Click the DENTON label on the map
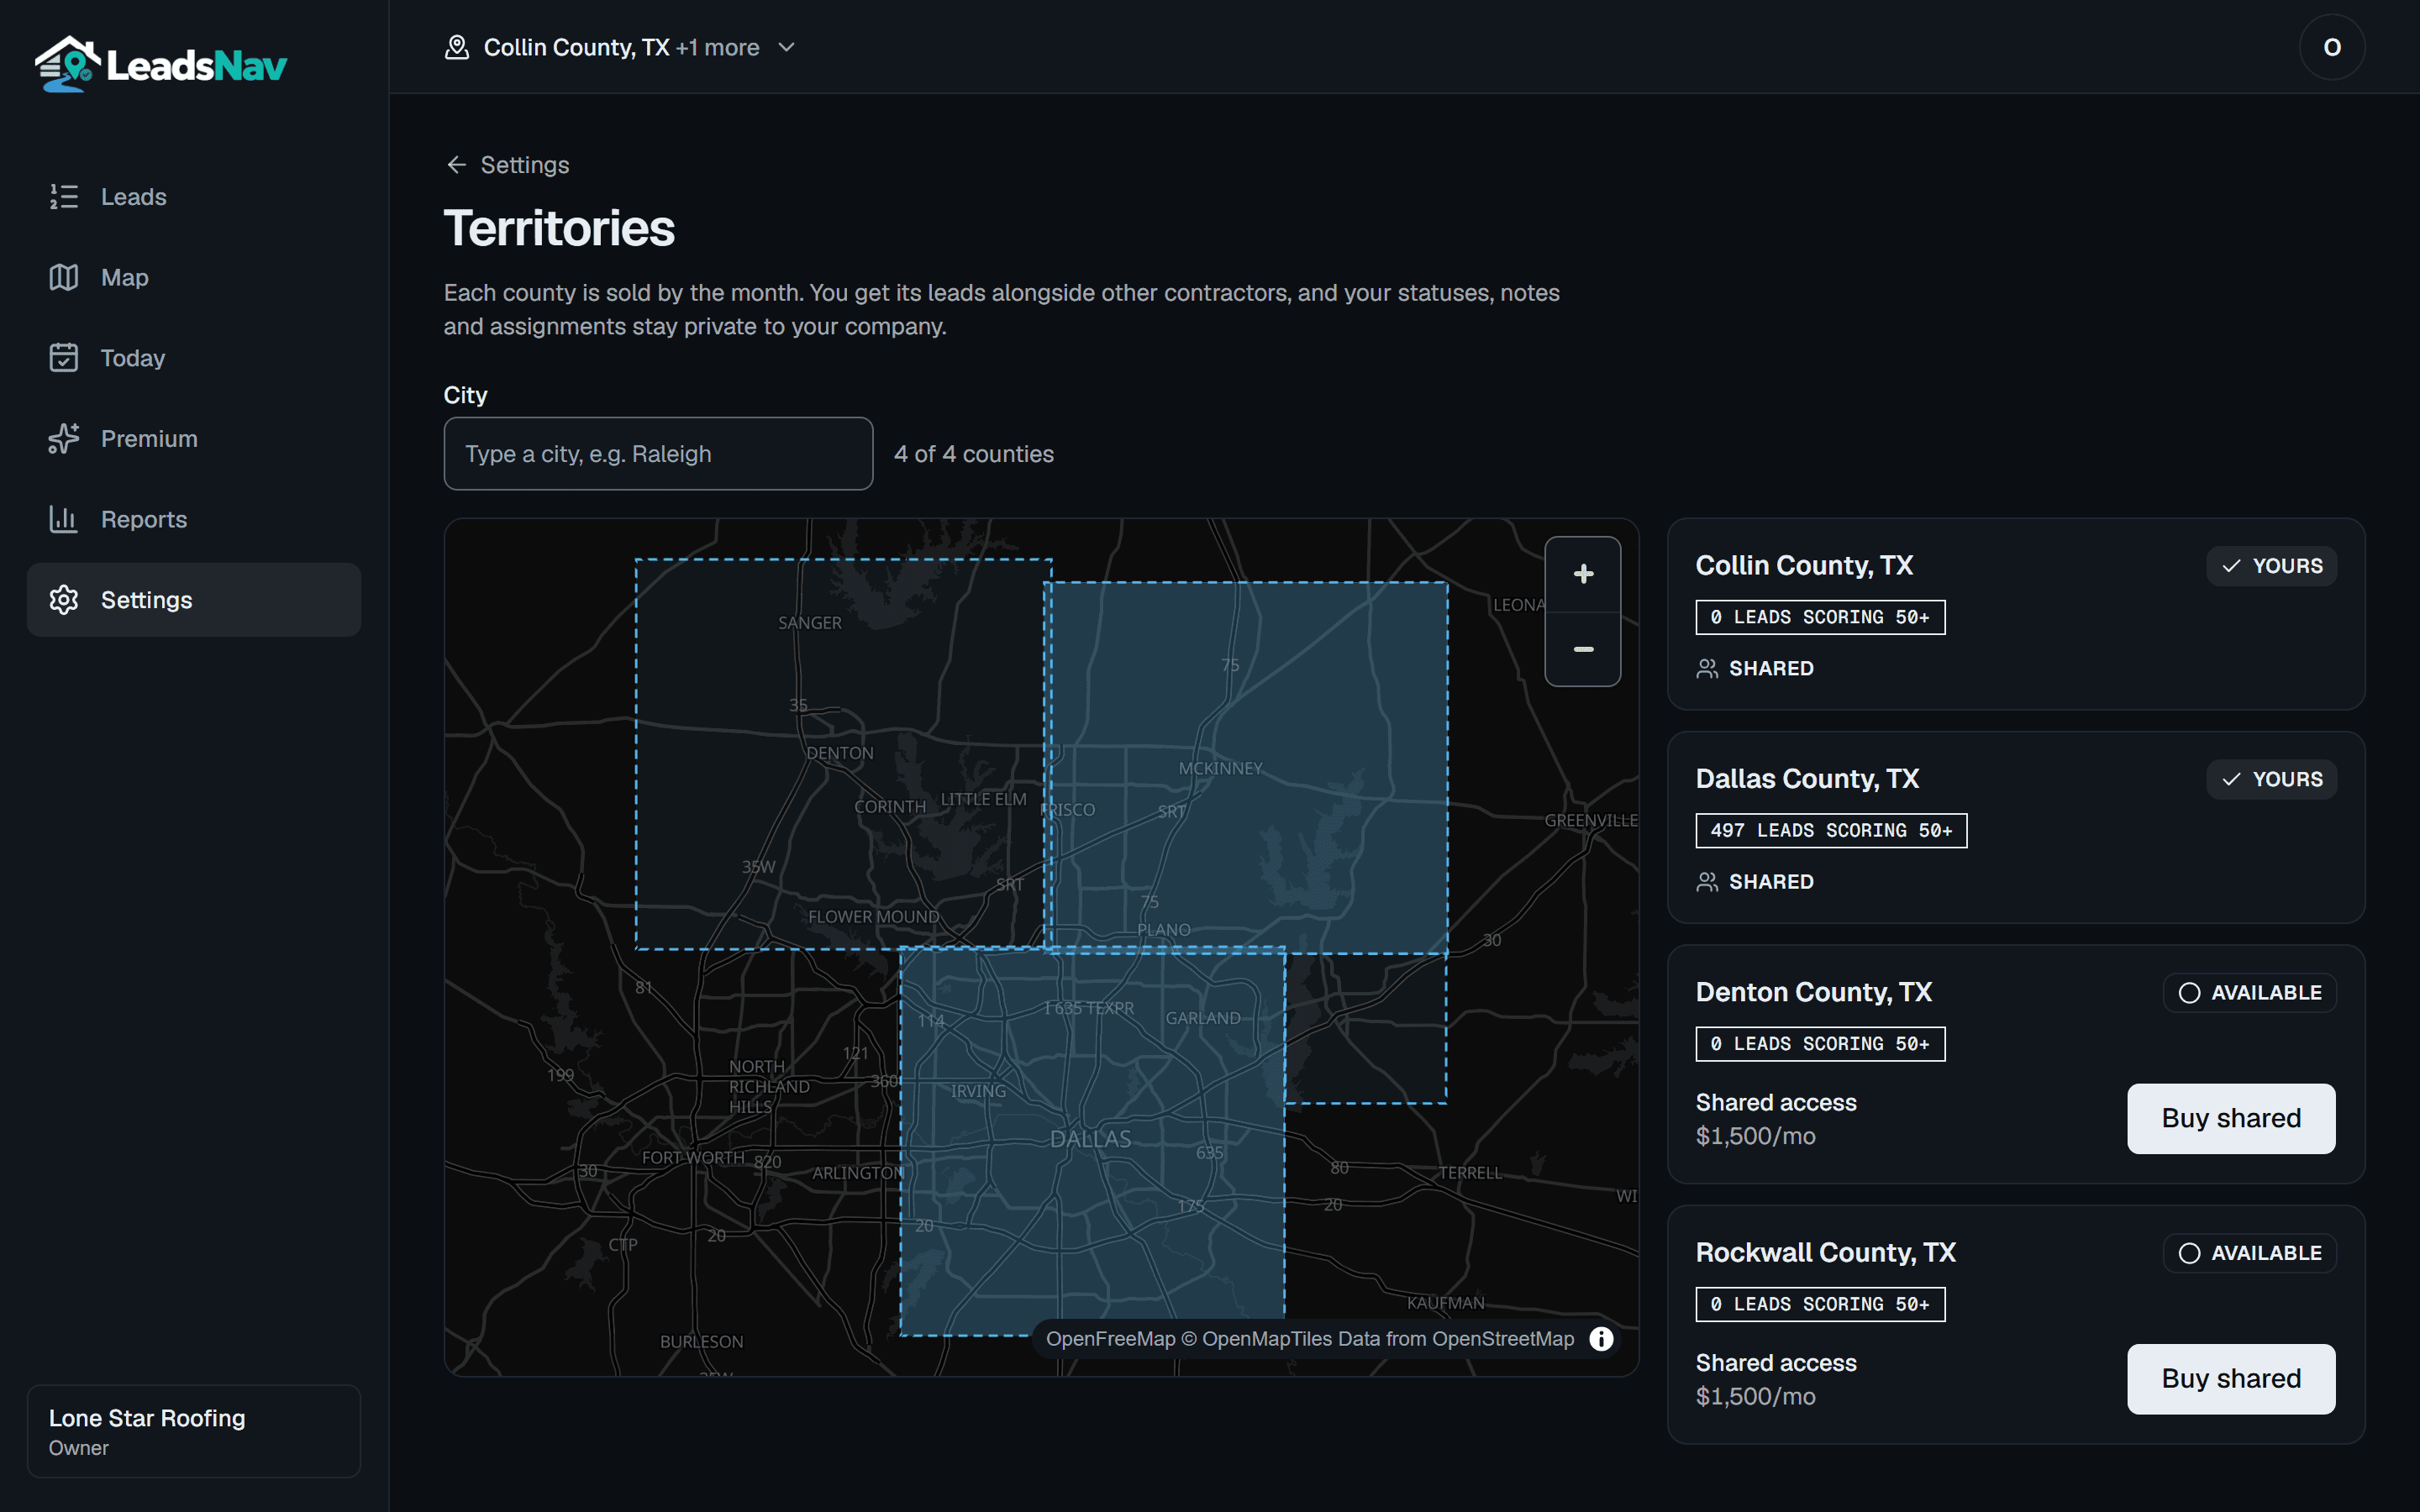The image size is (2420, 1512). tap(840, 753)
